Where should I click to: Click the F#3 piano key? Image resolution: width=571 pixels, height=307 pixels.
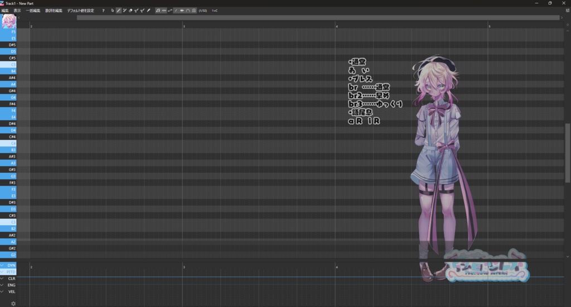(8, 183)
